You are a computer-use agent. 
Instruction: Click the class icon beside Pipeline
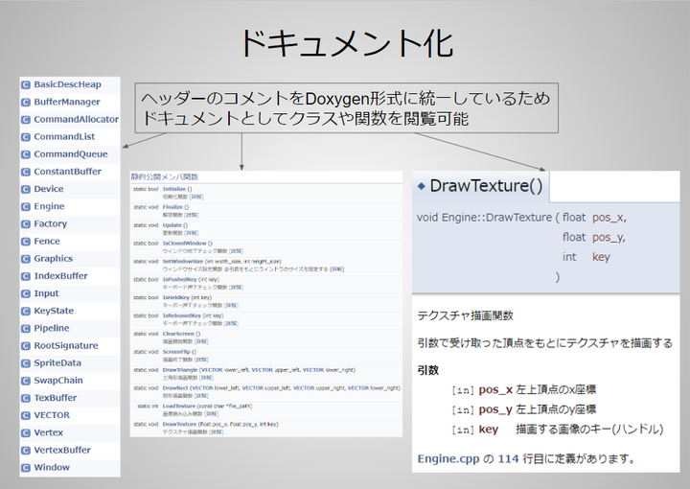pyautogui.click(x=26, y=328)
